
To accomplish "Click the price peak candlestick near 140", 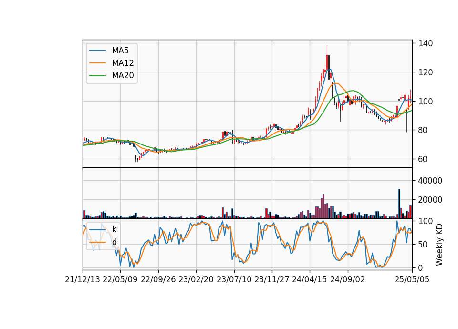I will click(327, 62).
